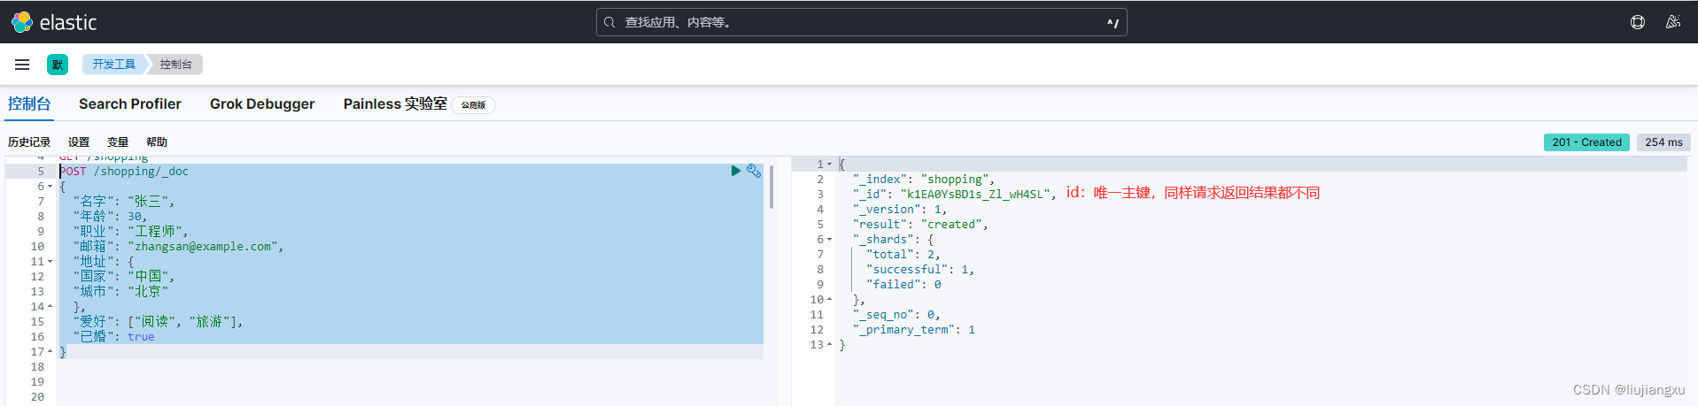
Task: Focus the global search field
Action: 861,22
